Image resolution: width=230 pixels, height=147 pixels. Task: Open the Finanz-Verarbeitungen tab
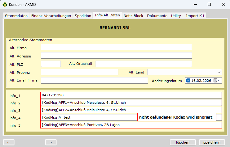[x=51, y=15]
